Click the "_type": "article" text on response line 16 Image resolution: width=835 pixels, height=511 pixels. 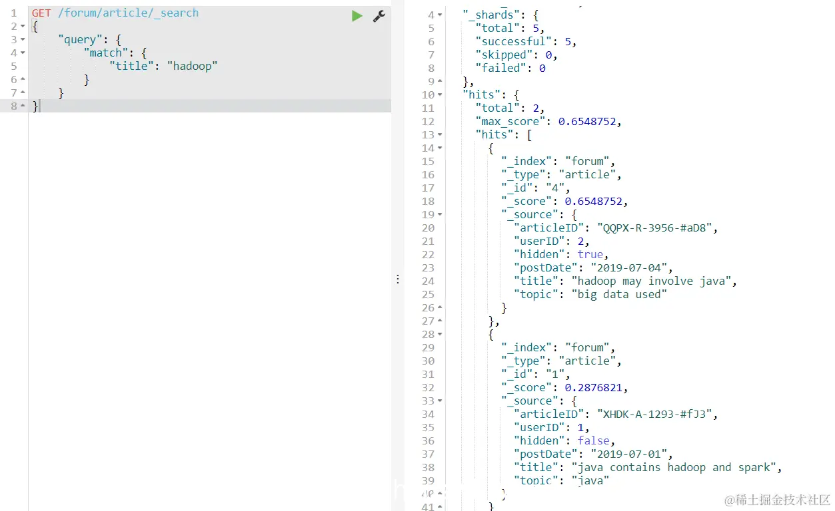point(561,174)
